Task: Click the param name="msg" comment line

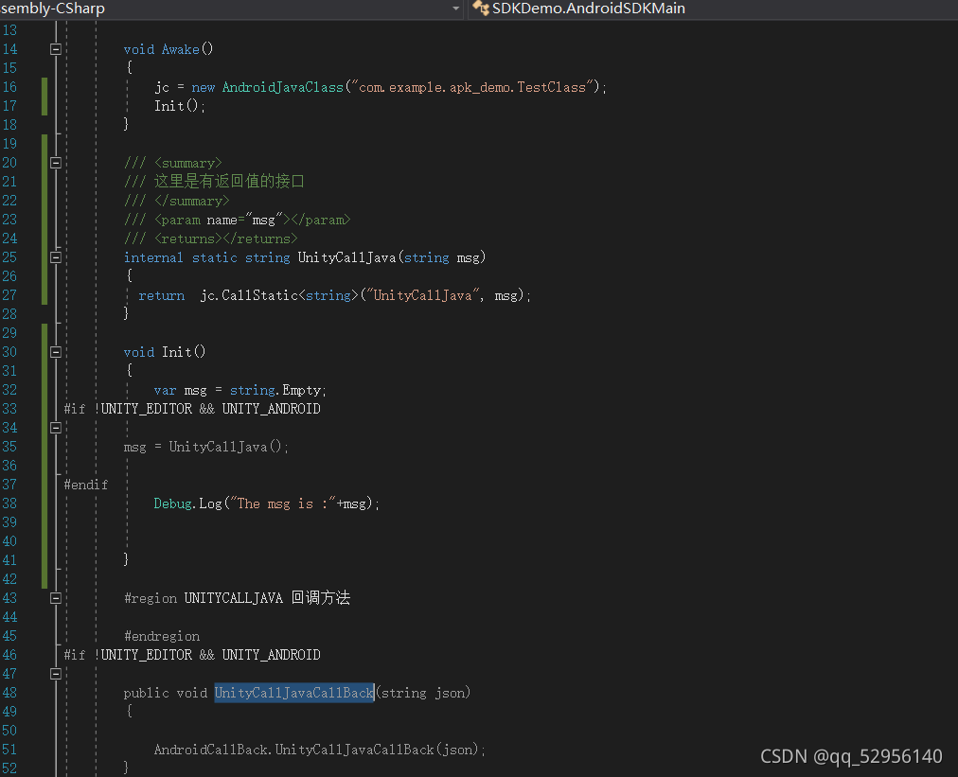Action: pos(237,220)
